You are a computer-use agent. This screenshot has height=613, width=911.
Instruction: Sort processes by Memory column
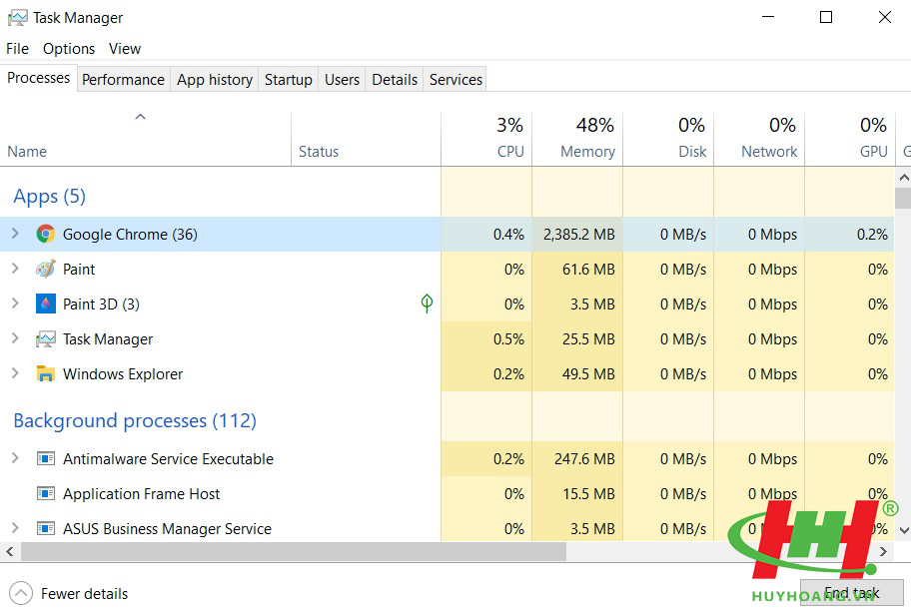tap(577, 140)
